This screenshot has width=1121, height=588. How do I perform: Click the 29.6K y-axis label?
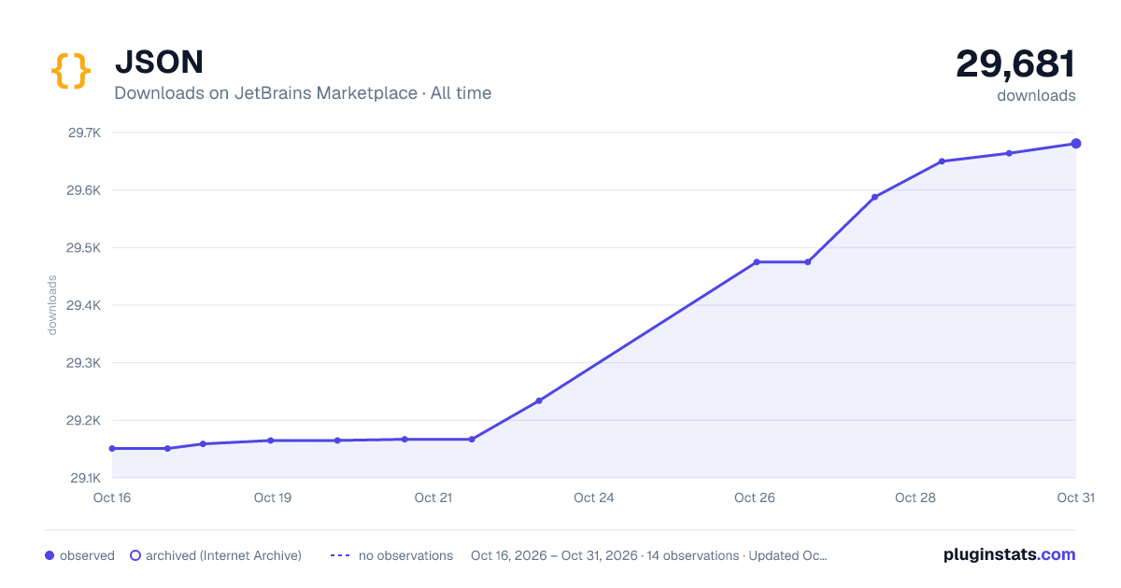pos(84,190)
